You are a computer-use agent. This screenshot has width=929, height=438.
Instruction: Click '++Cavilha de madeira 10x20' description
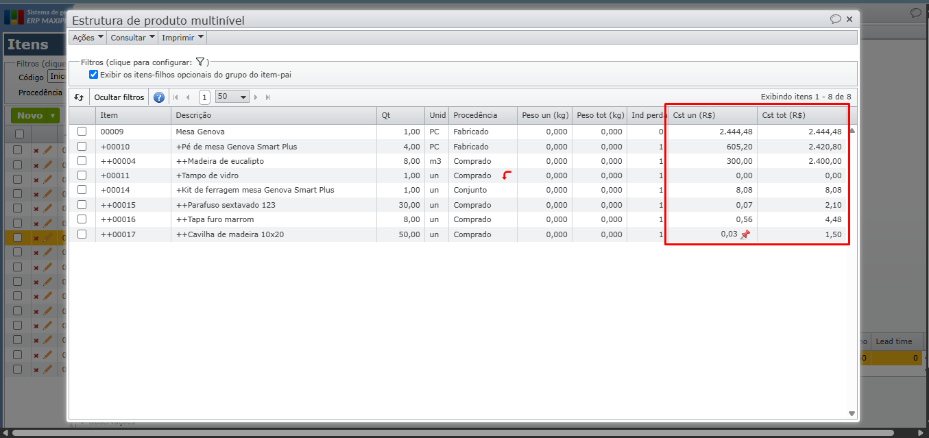point(230,234)
